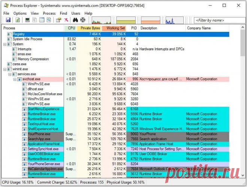Open the File menu

pos(6,13)
